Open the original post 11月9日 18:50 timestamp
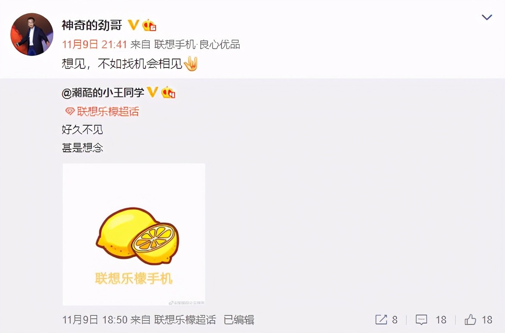The image size is (505, 333). [95, 320]
